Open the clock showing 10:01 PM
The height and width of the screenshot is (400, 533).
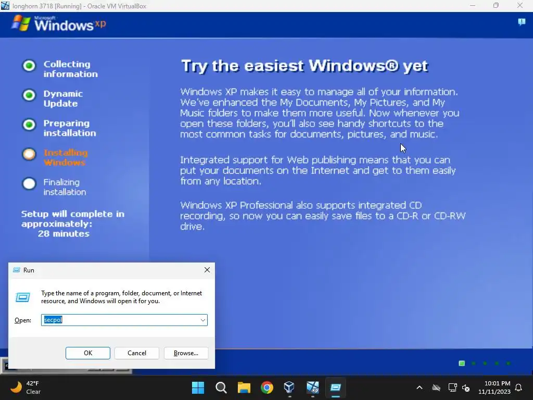tap(494, 387)
